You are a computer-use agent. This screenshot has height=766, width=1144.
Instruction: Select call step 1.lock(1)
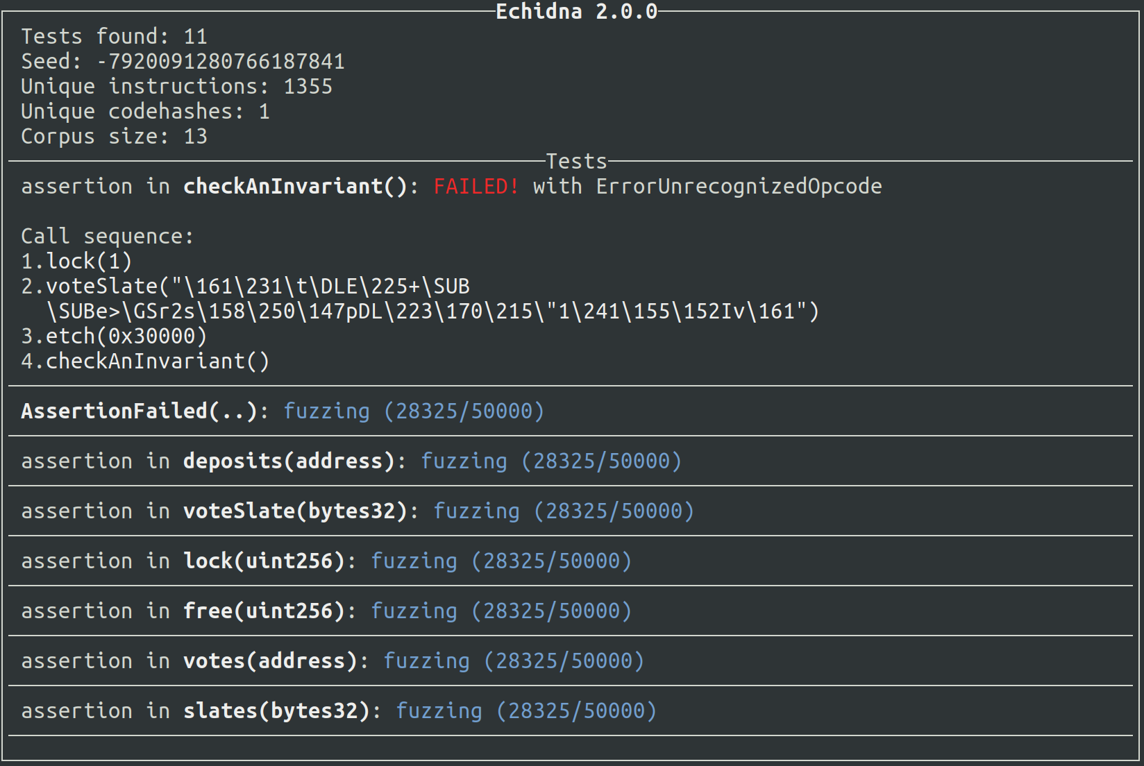76,262
